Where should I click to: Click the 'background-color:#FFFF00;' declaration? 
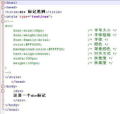(39, 49)
